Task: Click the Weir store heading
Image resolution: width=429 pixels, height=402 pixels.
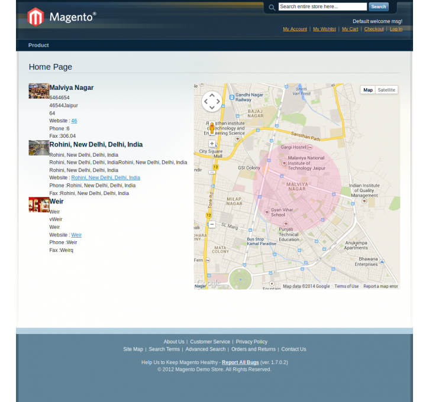Action: (x=56, y=202)
